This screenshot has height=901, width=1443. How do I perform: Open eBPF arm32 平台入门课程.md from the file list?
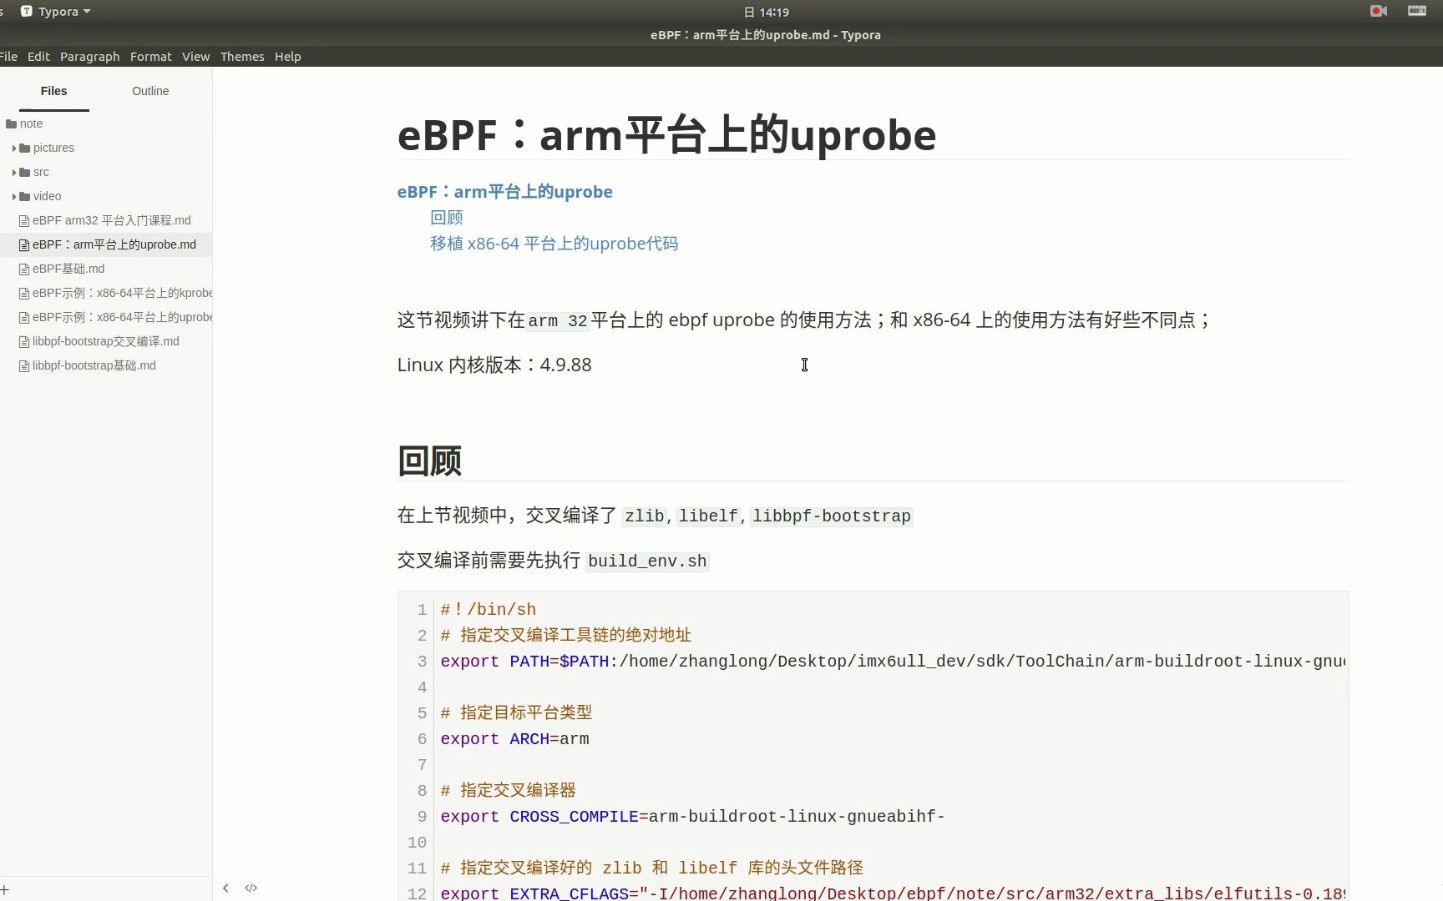[111, 220]
